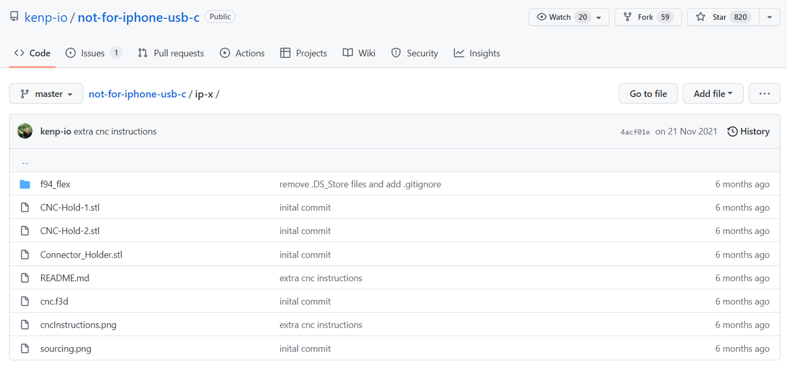
Task: Click the Security shield icon
Action: (396, 53)
